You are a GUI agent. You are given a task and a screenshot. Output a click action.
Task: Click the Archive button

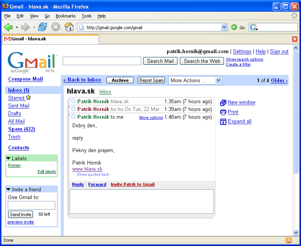coord(120,80)
